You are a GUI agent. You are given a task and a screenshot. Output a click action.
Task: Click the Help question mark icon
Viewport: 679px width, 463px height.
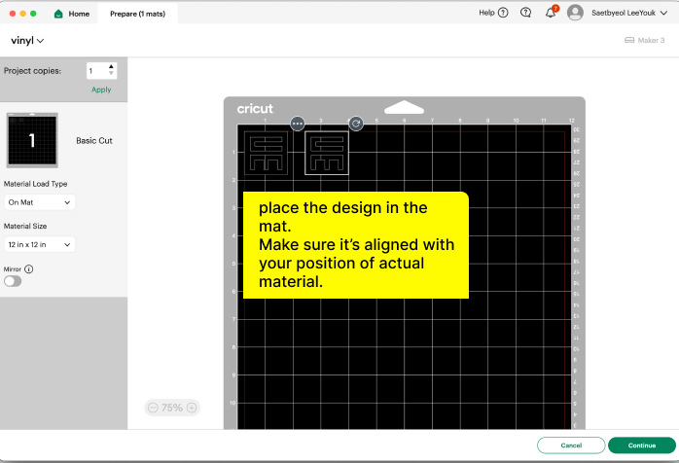[x=503, y=13]
